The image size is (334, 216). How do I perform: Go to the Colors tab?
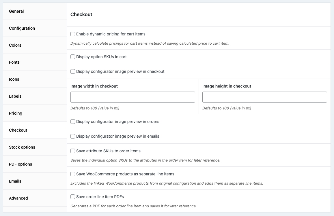click(x=15, y=45)
